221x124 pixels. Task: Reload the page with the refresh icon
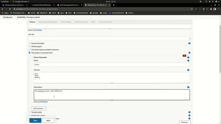[x=10, y=9]
